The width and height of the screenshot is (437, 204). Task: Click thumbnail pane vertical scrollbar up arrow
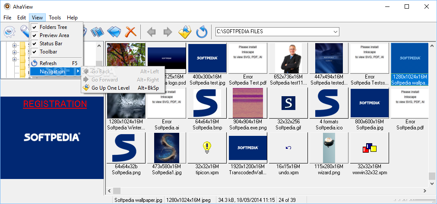432,46
